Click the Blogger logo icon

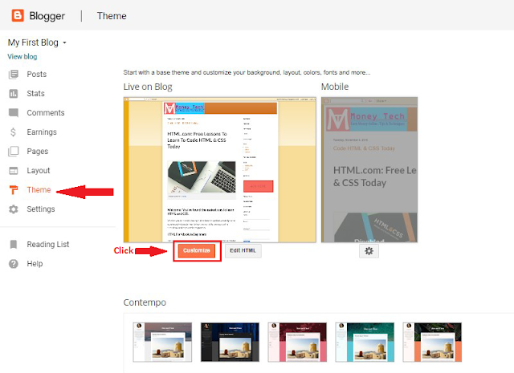coord(18,15)
